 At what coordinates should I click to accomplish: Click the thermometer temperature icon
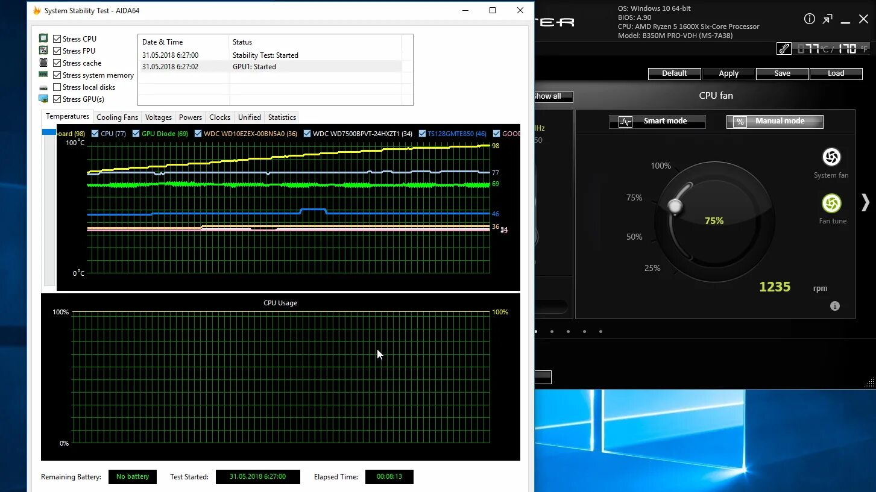coord(784,49)
